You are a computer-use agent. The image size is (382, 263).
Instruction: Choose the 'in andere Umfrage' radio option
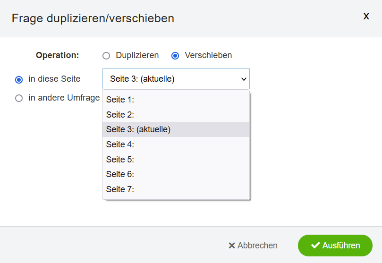[x=19, y=98]
